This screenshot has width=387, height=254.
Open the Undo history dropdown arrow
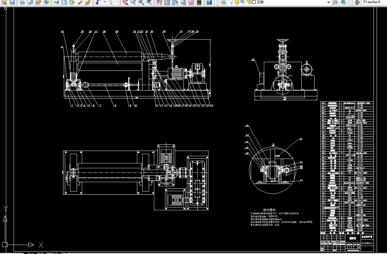coord(105,2)
